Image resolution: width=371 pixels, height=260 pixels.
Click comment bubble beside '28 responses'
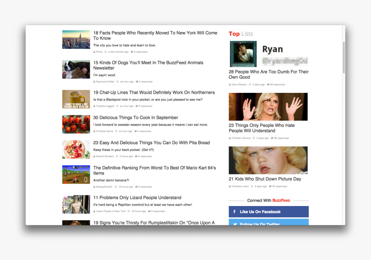pyautogui.click(x=272, y=138)
